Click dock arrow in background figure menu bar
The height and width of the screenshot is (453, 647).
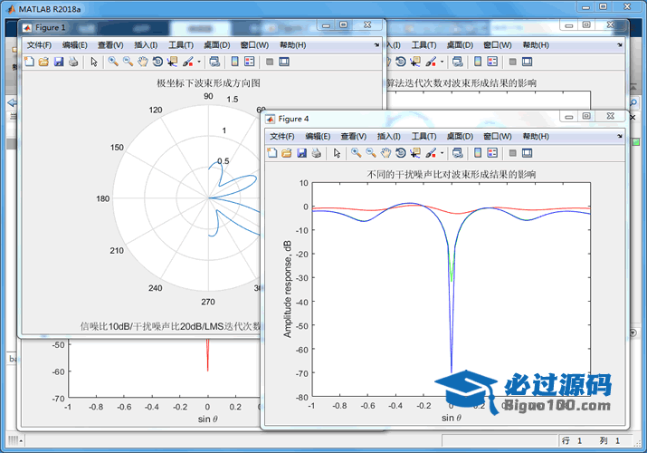click(619, 45)
